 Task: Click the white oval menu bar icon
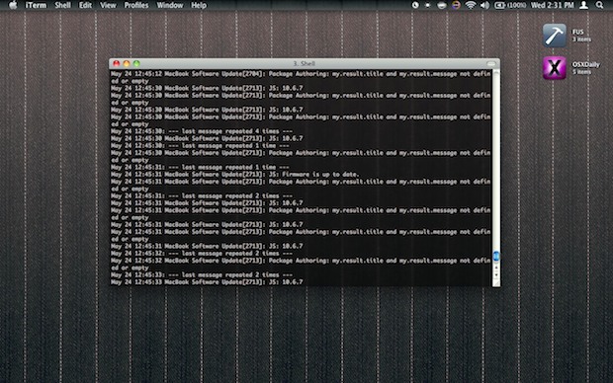441,5
